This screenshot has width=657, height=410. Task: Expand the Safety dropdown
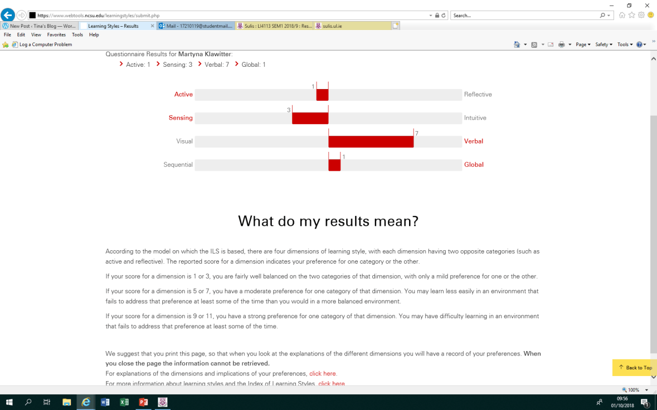603,45
